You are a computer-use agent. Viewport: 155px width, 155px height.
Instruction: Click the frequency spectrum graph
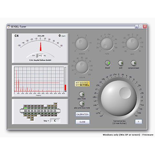pos(39,79)
